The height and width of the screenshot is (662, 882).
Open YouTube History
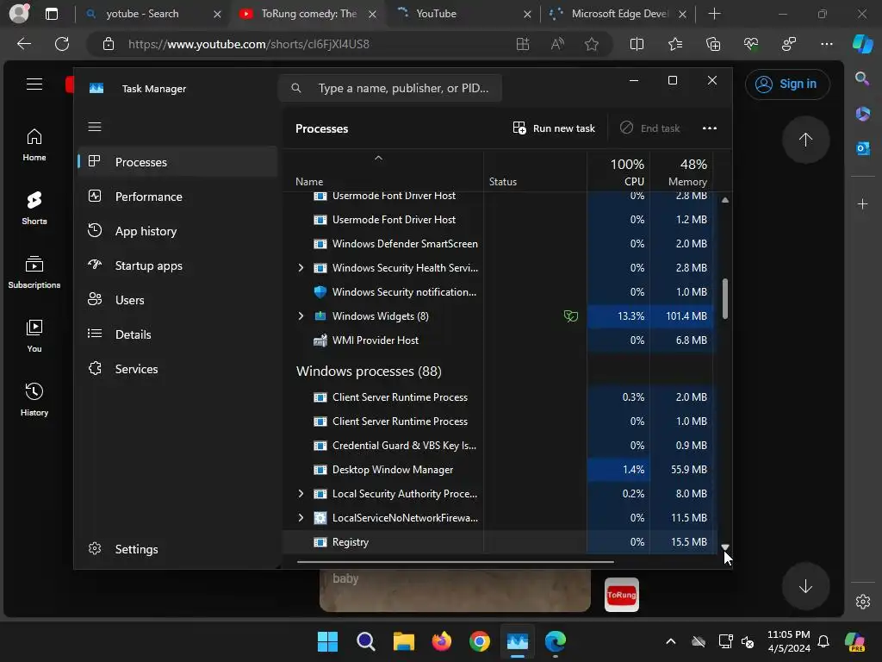tap(34, 400)
